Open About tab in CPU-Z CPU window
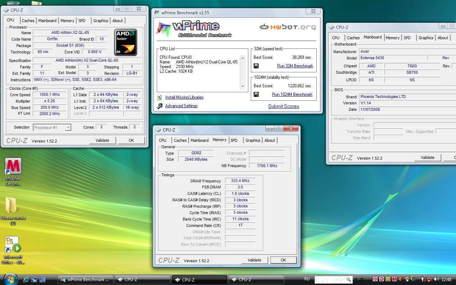The width and height of the screenshot is (456, 285). [118, 21]
